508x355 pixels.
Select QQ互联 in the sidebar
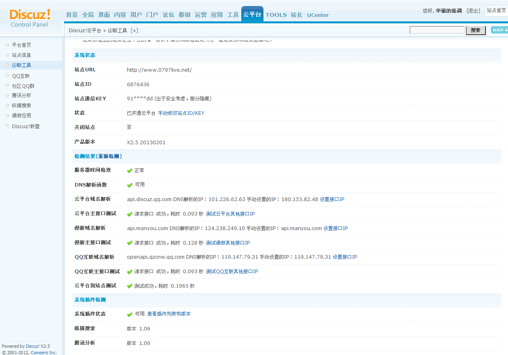(21, 76)
